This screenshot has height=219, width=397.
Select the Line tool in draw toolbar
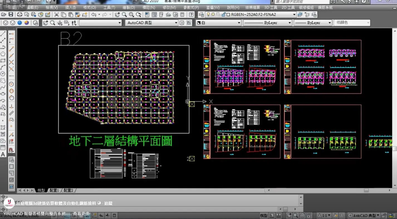[3, 34]
